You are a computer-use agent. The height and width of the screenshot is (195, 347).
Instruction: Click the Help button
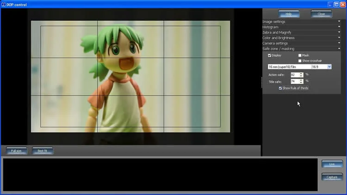(x=289, y=14)
